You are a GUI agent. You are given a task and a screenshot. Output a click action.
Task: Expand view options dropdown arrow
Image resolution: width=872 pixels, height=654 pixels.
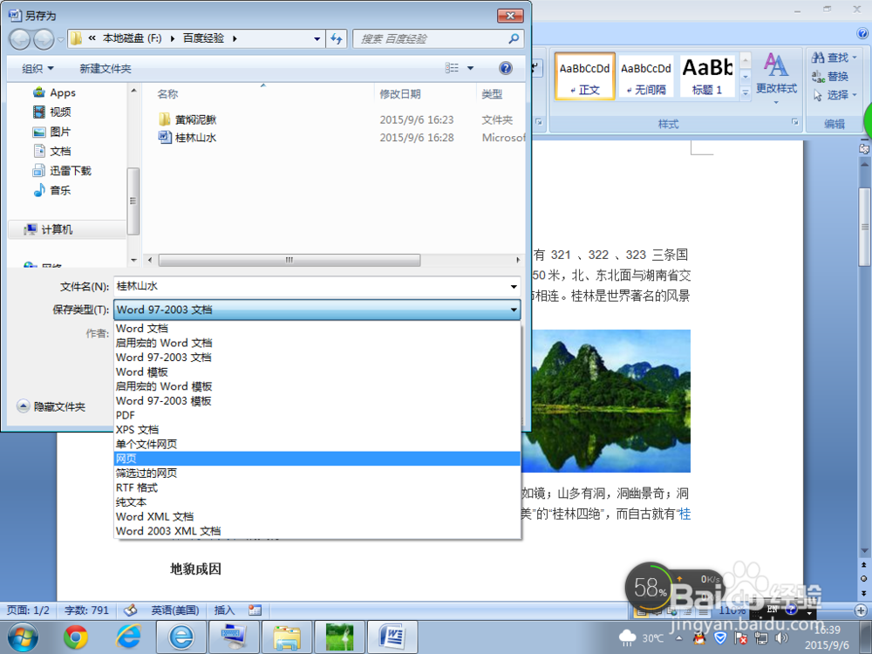471,68
